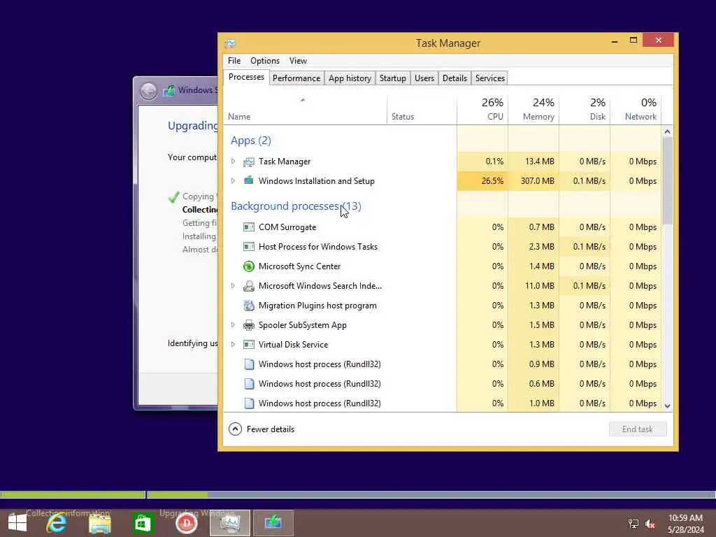Open the Options menu

tap(265, 61)
